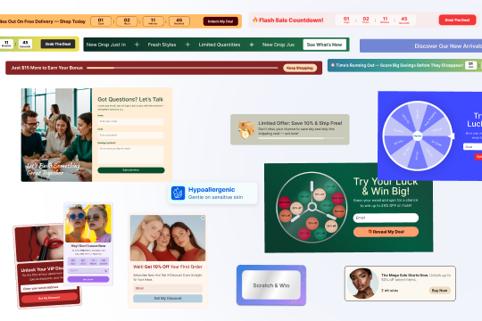
Task: Close the Hey Don't Leave popup
Action: pyautogui.click(x=110, y=205)
